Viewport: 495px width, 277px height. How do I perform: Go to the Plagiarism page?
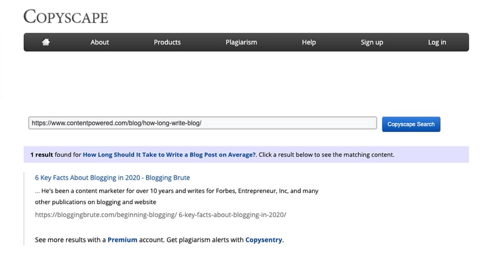click(x=241, y=42)
